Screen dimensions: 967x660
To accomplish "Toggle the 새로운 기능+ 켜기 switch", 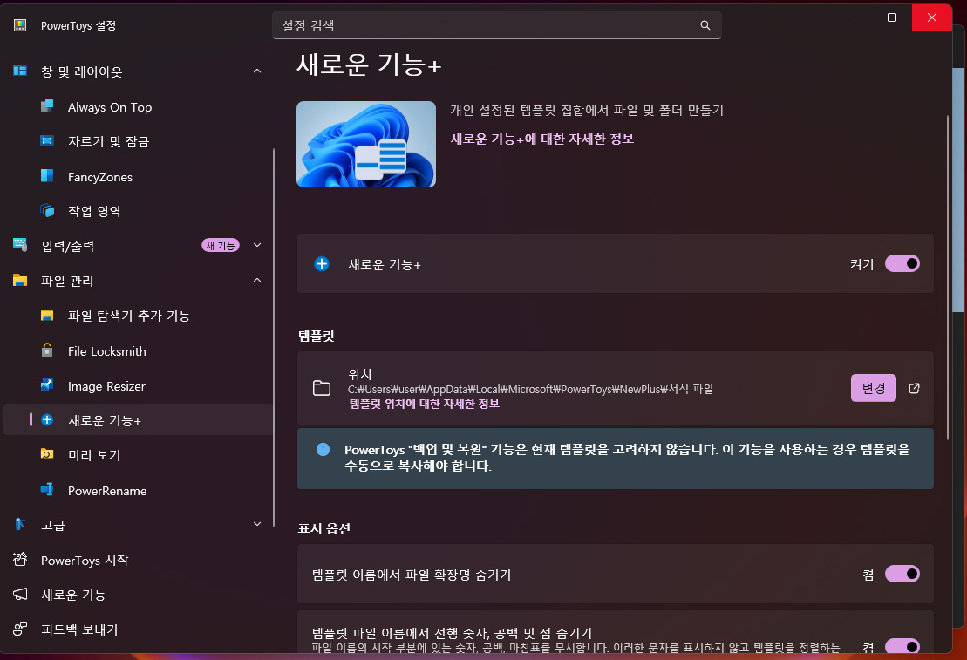I will point(902,263).
